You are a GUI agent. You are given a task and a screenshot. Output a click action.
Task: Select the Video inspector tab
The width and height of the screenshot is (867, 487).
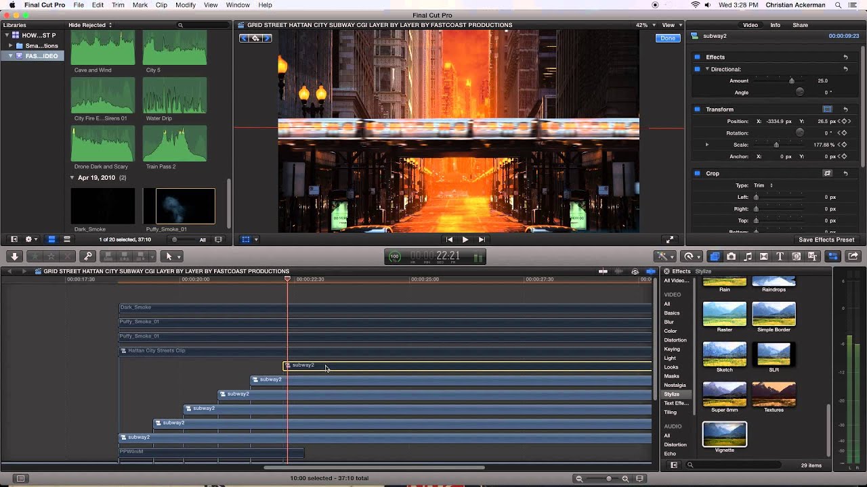750,25
